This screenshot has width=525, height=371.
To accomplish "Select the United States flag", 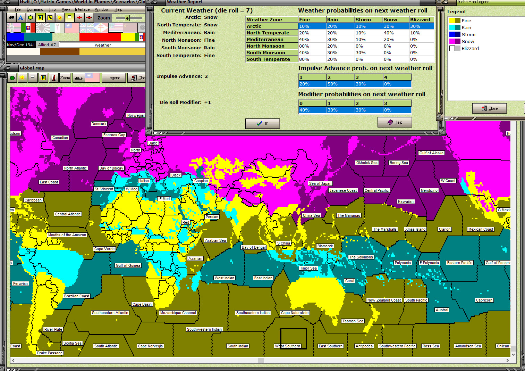I will [x=116, y=27].
